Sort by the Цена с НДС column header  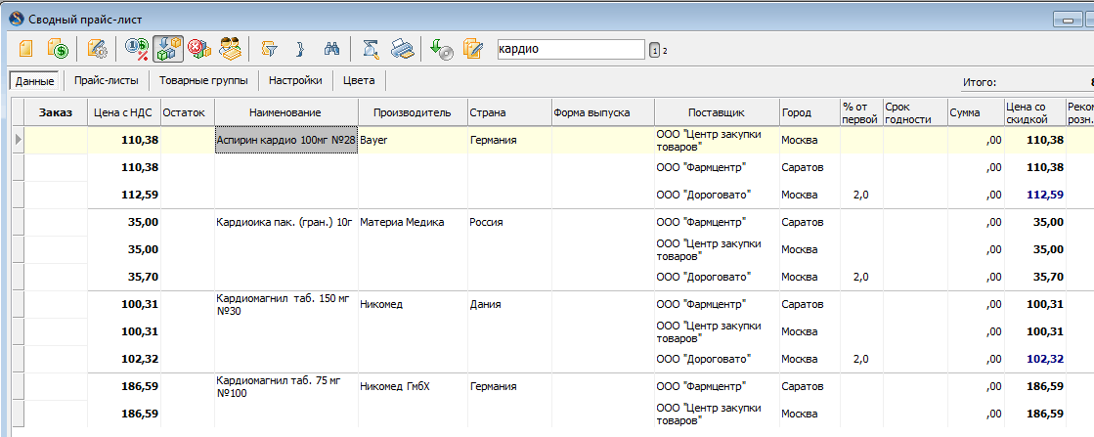coord(124,112)
